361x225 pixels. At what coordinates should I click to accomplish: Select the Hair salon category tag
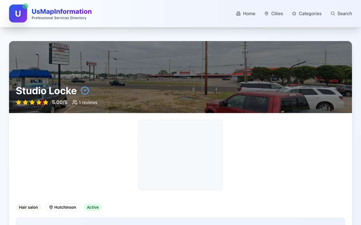pyautogui.click(x=28, y=207)
